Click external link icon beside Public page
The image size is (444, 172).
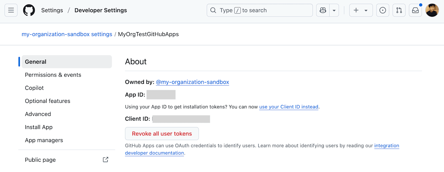(x=105, y=160)
